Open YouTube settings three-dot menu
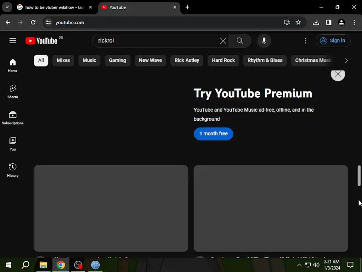The width and height of the screenshot is (362, 272). click(306, 41)
